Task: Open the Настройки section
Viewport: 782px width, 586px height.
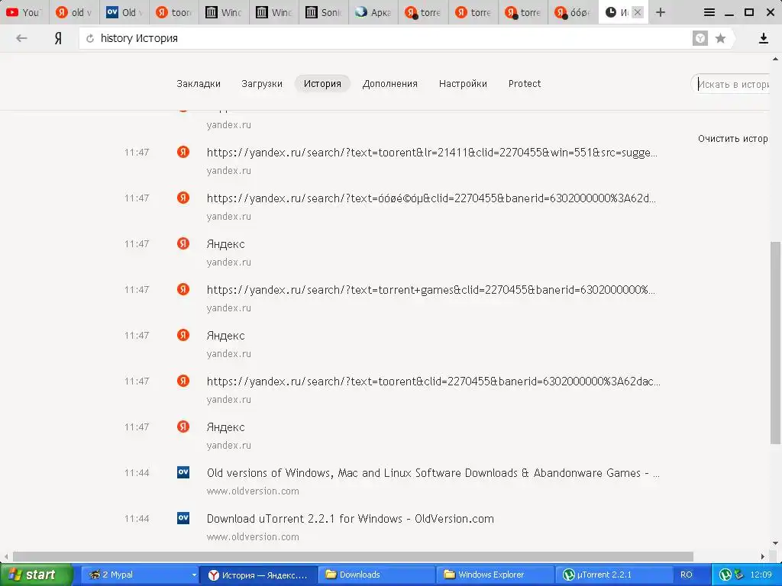Action: [462, 84]
